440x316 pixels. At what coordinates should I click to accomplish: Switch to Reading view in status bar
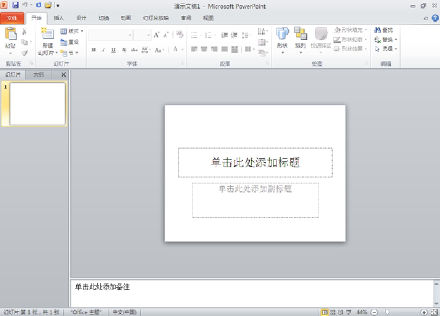click(341, 312)
